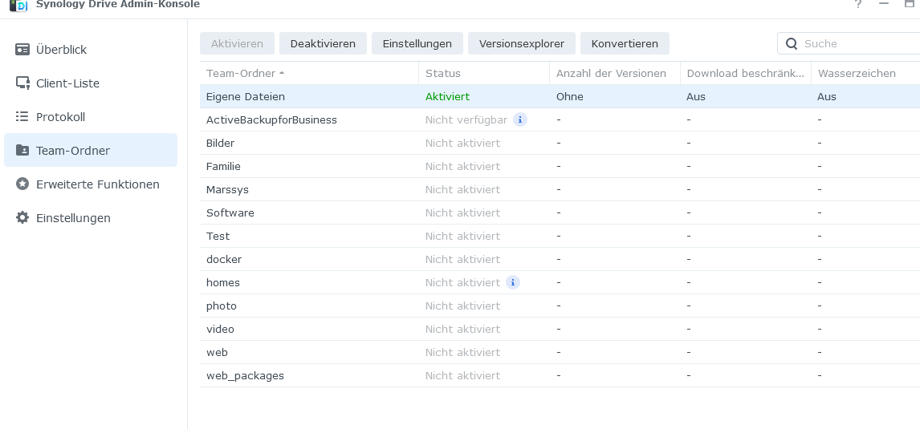Click the Erweiterte Funktionen star icon
Screen dimensions: 920x429
[x=22, y=184]
